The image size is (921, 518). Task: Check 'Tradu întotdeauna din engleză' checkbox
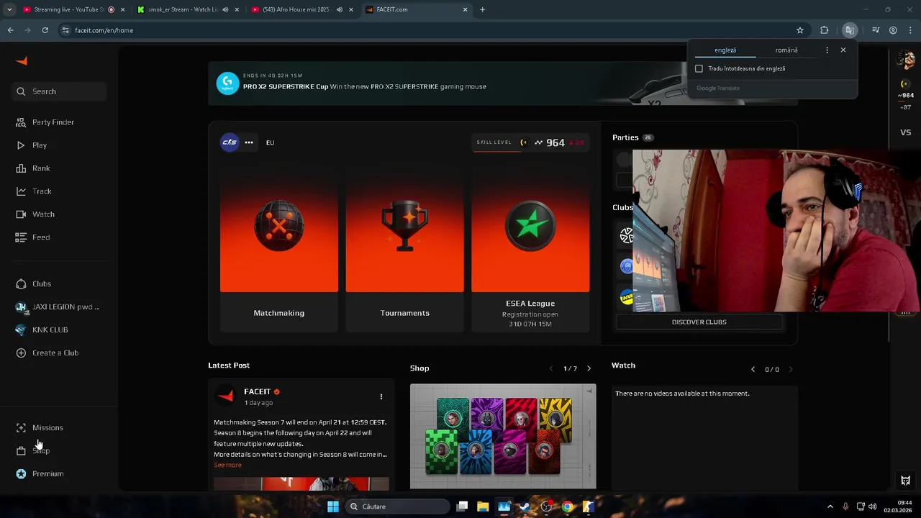coord(699,68)
